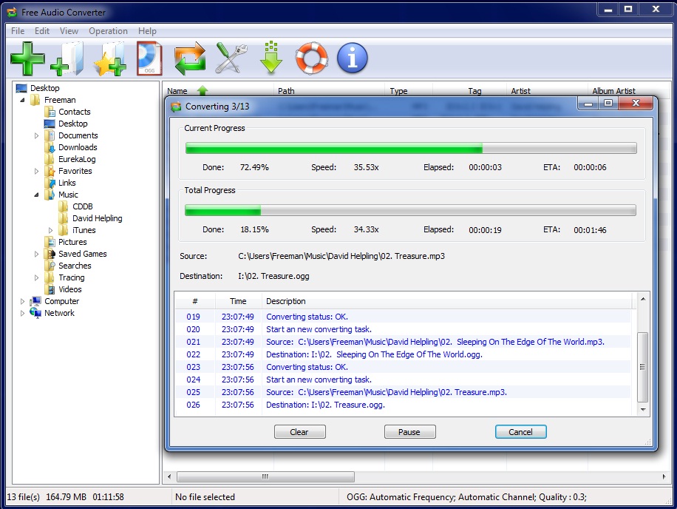677x509 pixels.
Task: Expand the Computer tree node
Action: pos(22,301)
